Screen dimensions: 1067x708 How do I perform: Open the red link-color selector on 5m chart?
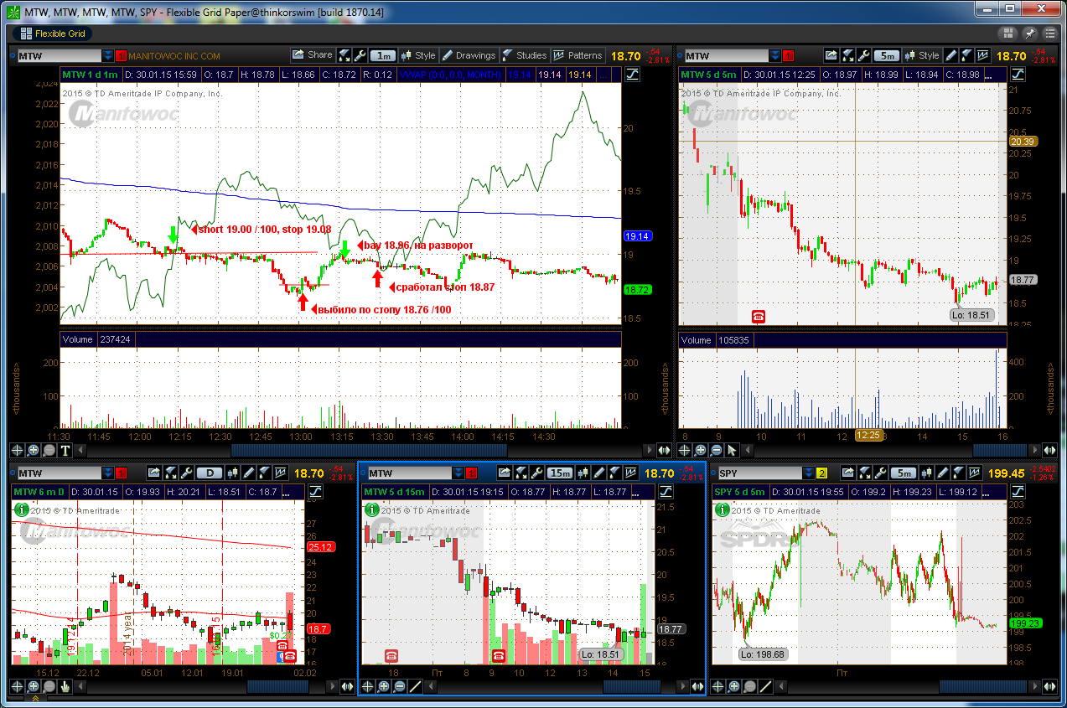(787, 56)
